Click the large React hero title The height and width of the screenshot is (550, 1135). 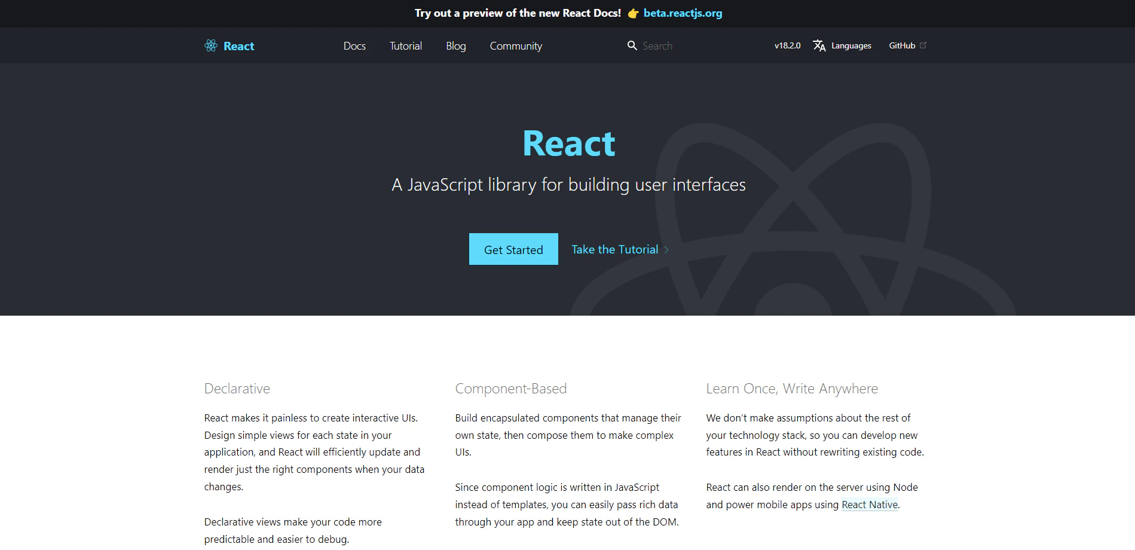click(568, 143)
